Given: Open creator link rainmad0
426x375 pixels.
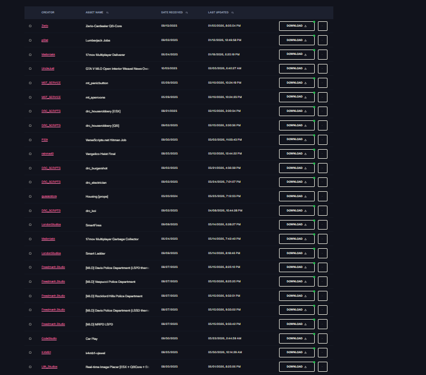Looking at the screenshot, I should coord(47,154).
